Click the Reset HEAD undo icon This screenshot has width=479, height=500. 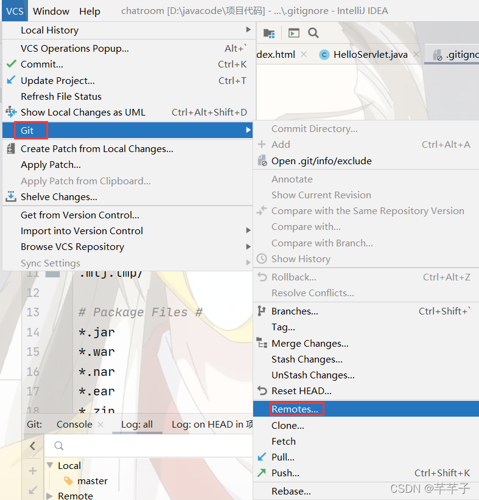point(262,391)
